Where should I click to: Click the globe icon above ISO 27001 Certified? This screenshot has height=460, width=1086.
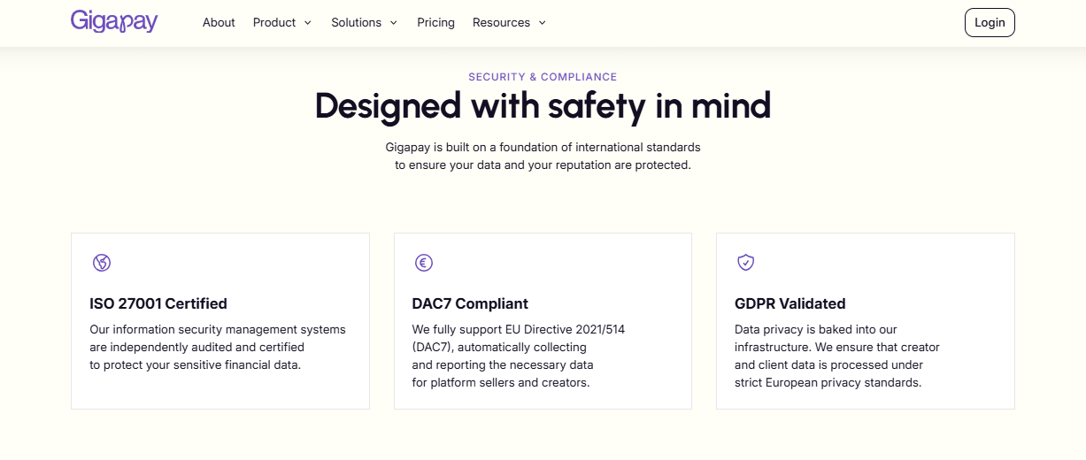pos(102,263)
